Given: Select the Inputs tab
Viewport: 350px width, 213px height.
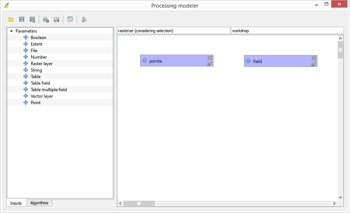Looking at the screenshot, I should tap(16, 203).
